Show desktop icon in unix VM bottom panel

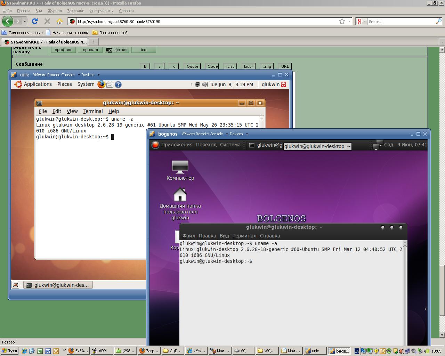coord(15,285)
